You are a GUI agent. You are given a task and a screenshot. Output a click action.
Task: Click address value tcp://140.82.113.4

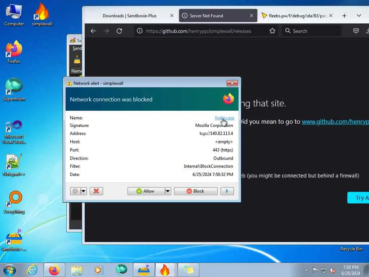pos(216,133)
